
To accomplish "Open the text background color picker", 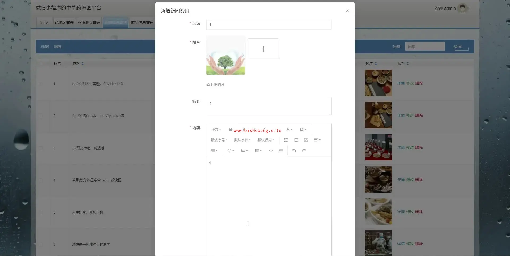I will pos(303,129).
